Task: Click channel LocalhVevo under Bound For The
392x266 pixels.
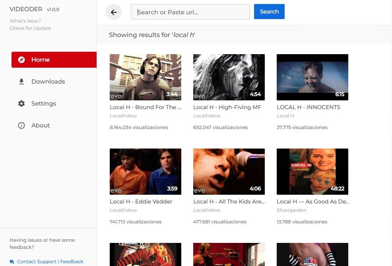Action: tap(123, 116)
